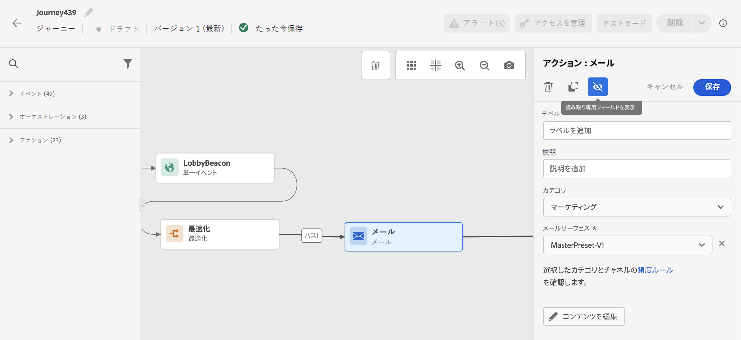
Task: Click the canvas zoom out magnifier
Action: click(484, 65)
